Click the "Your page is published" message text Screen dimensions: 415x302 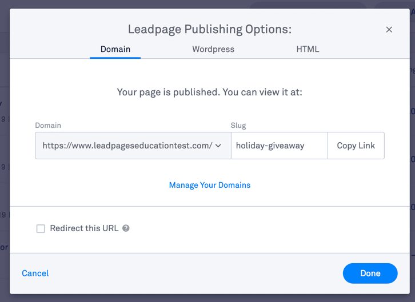[210, 92]
